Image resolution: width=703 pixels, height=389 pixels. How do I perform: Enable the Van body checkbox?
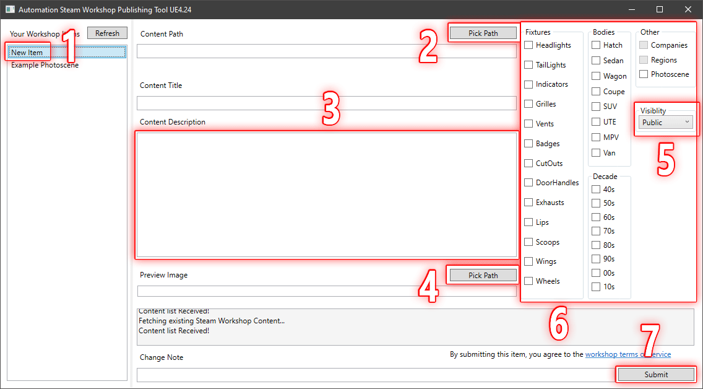[x=596, y=152]
